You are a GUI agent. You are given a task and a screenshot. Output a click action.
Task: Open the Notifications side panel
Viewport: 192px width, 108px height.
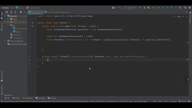tap(190, 17)
